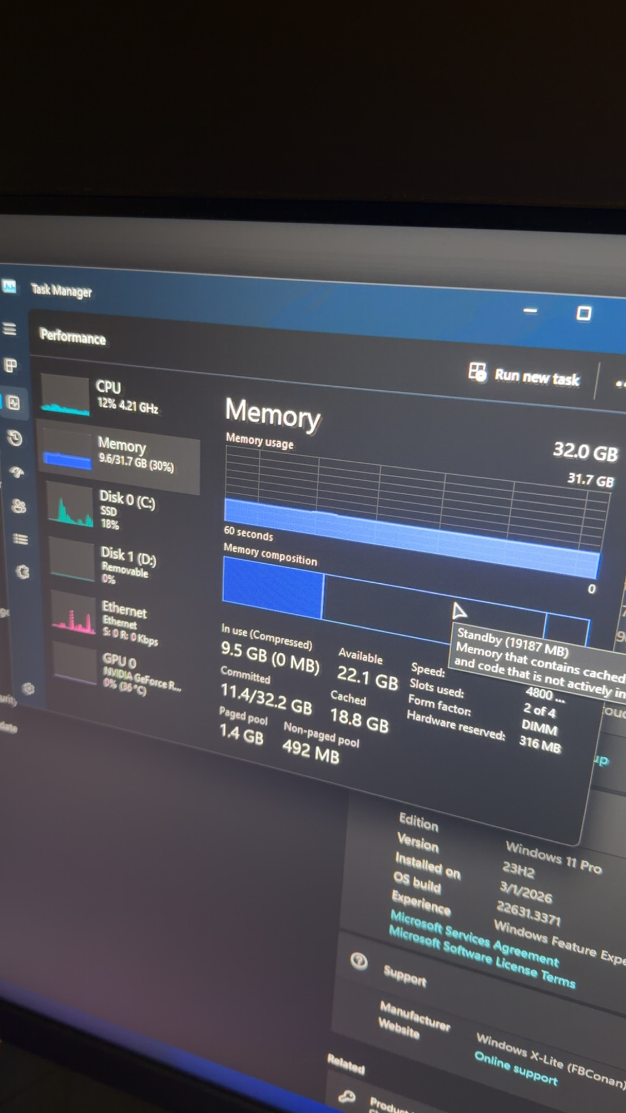Click Paged pool value 1.4 GB

[x=241, y=734]
